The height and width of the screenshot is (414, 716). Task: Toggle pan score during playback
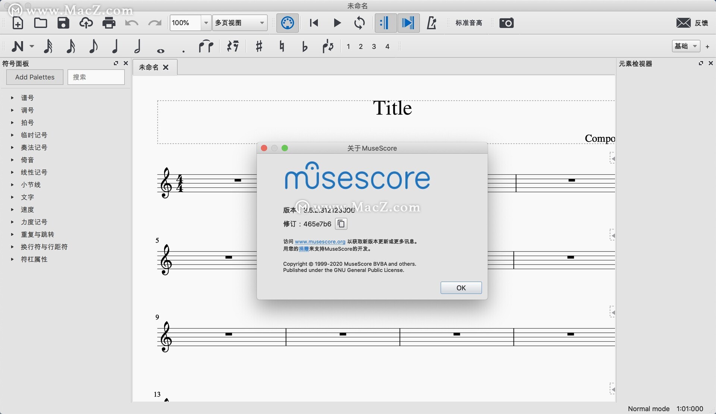(x=408, y=23)
